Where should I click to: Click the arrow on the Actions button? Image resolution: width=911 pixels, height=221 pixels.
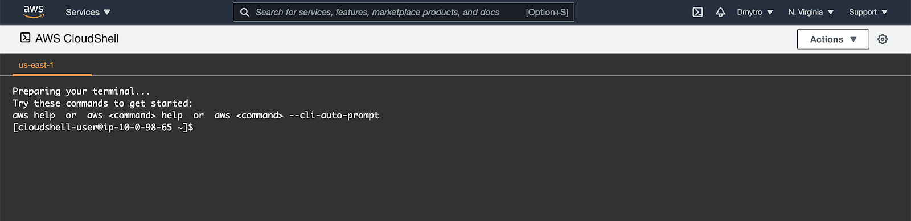click(853, 39)
